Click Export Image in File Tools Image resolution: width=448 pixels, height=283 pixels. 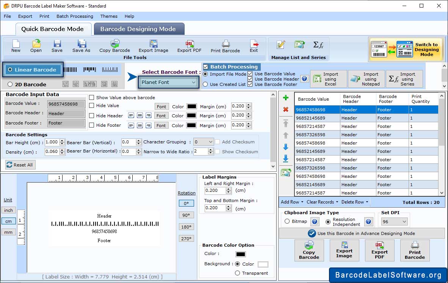point(154,46)
